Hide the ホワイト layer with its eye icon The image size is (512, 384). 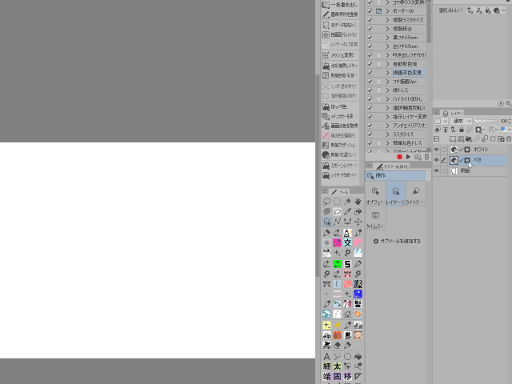(x=437, y=150)
